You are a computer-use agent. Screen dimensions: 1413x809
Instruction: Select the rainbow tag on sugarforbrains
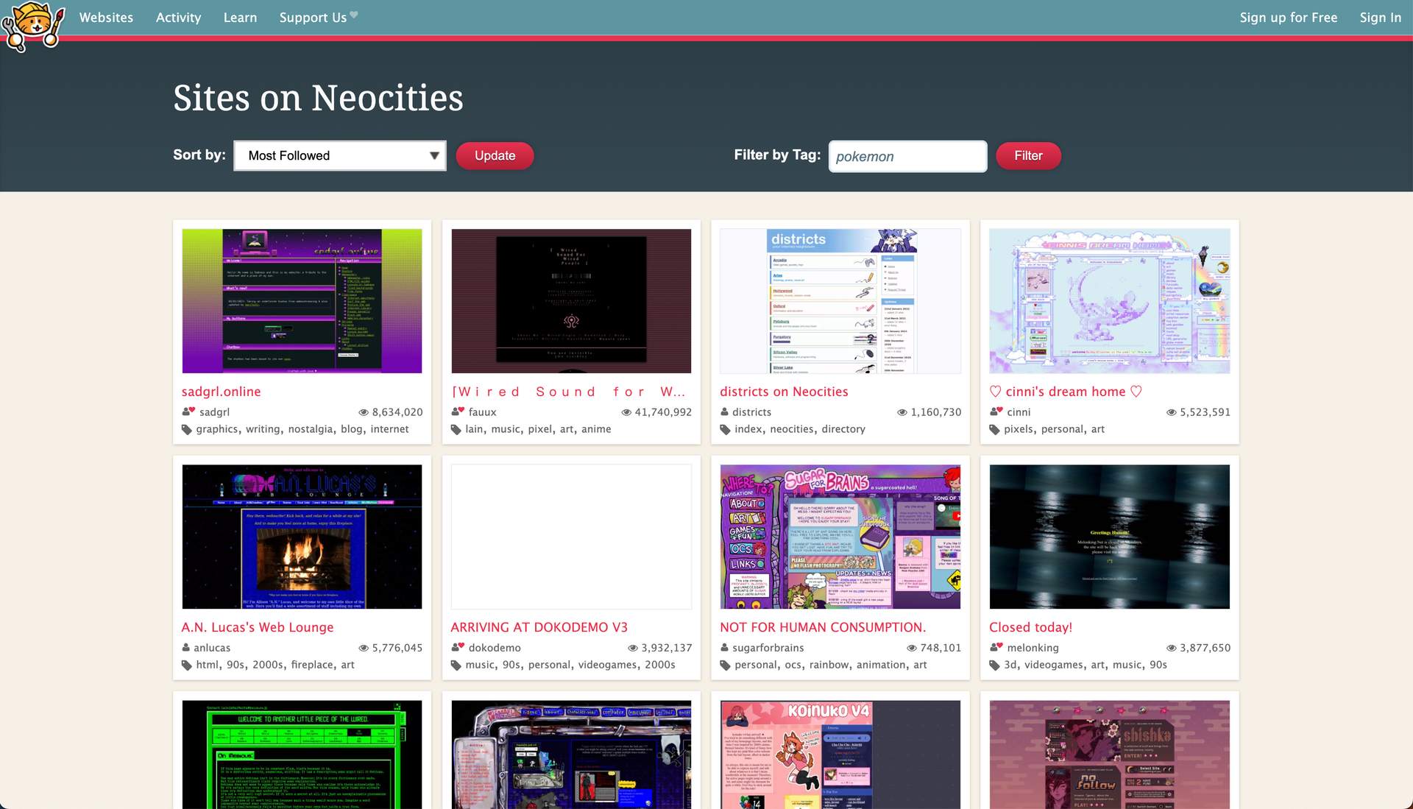[829, 665]
